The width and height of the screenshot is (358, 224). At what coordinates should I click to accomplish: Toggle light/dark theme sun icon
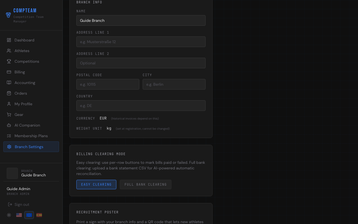[9, 215]
